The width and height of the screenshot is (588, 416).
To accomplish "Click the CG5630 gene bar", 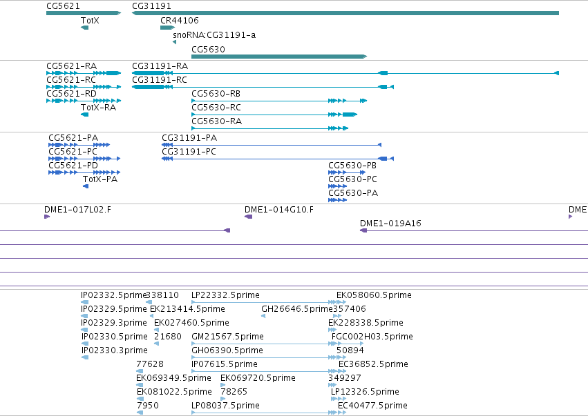I will [x=279, y=57].
